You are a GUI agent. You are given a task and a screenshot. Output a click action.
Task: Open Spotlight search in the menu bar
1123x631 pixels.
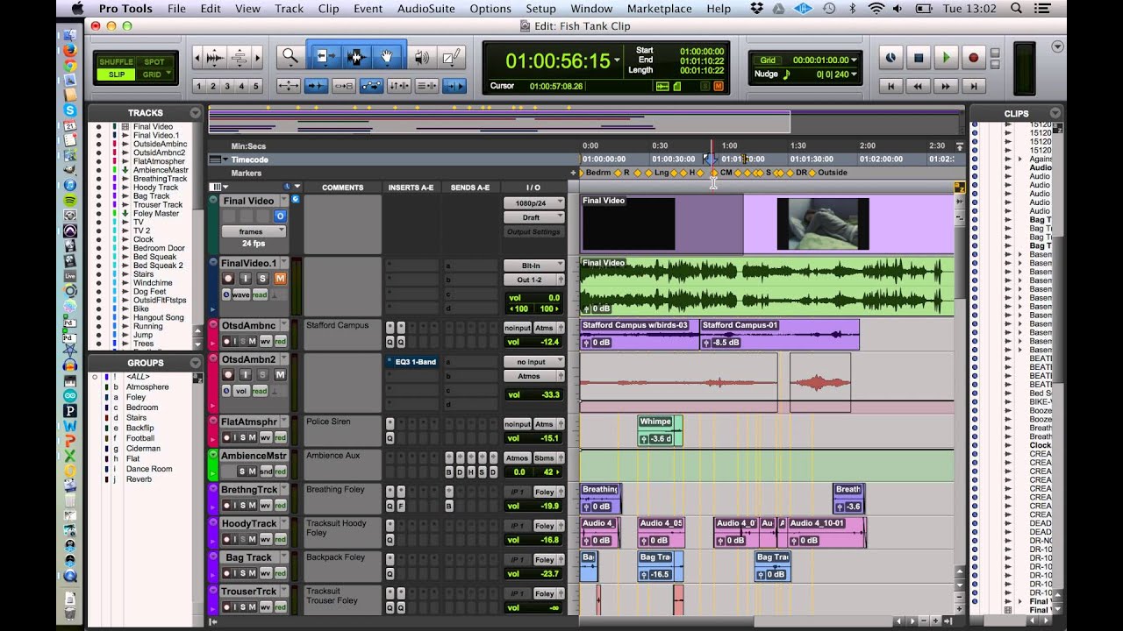pos(1016,9)
